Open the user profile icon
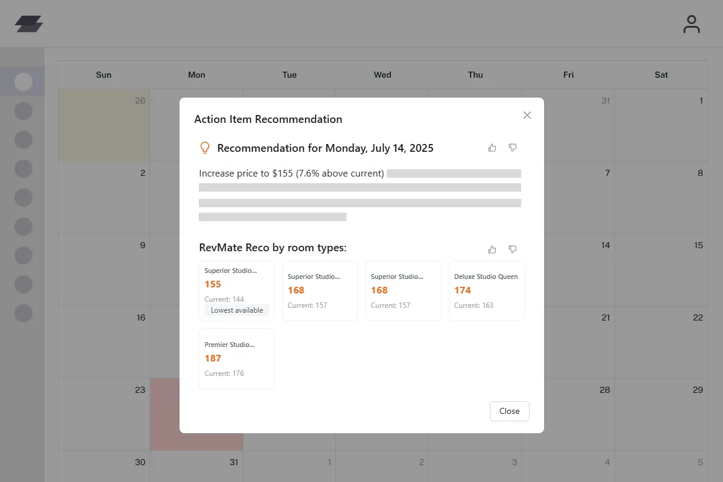This screenshot has width=723, height=482. 692,24
